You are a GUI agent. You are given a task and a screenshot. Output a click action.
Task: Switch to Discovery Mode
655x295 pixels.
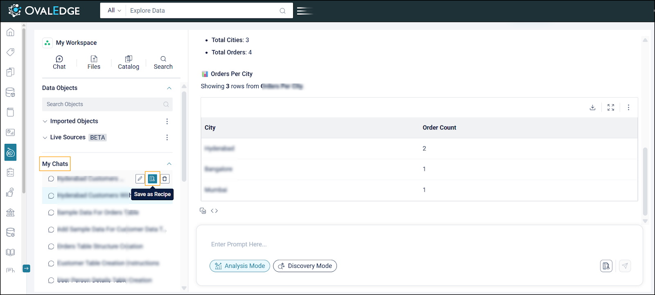pos(305,266)
